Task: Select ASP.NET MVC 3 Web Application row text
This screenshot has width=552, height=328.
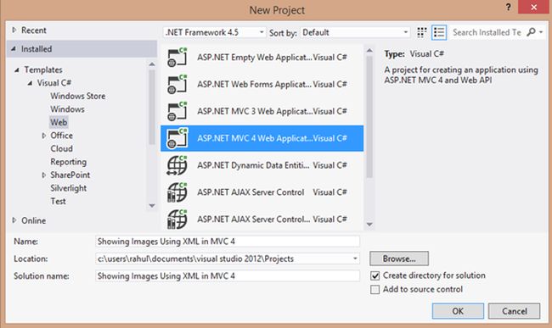Action: point(255,111)
